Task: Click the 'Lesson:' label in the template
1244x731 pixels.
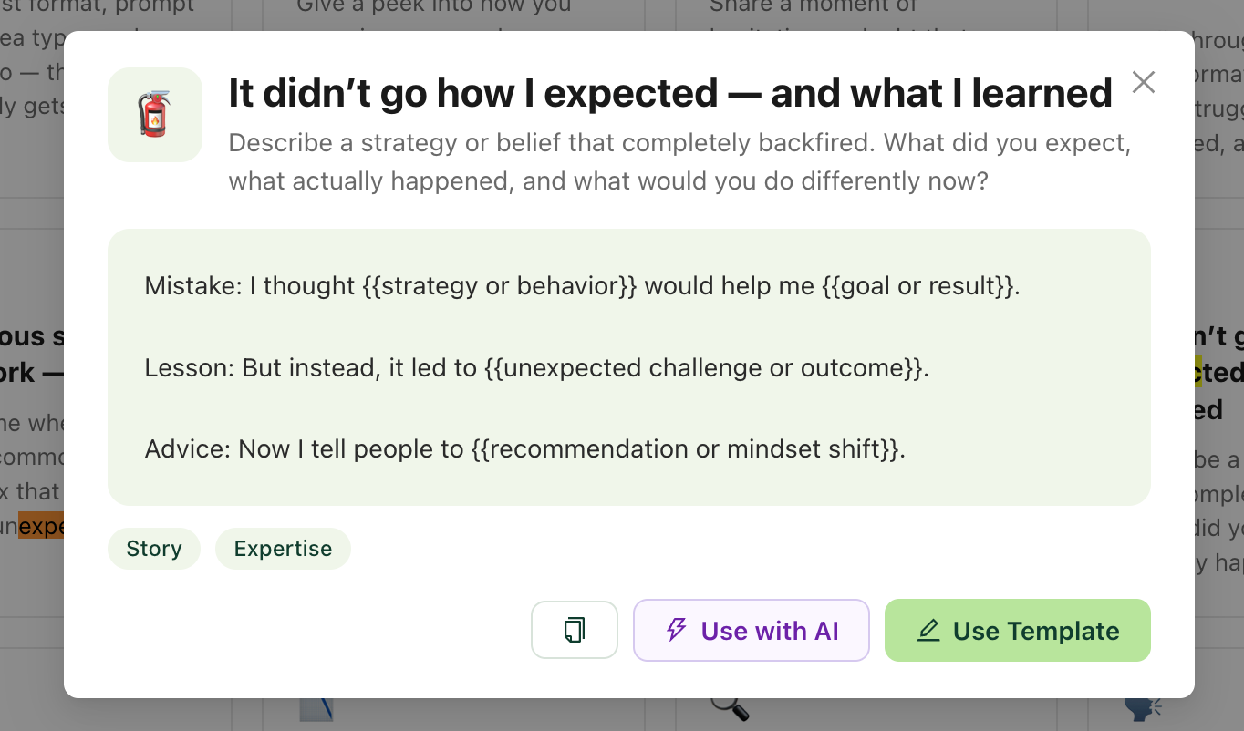Action: [x=190, y=368]
